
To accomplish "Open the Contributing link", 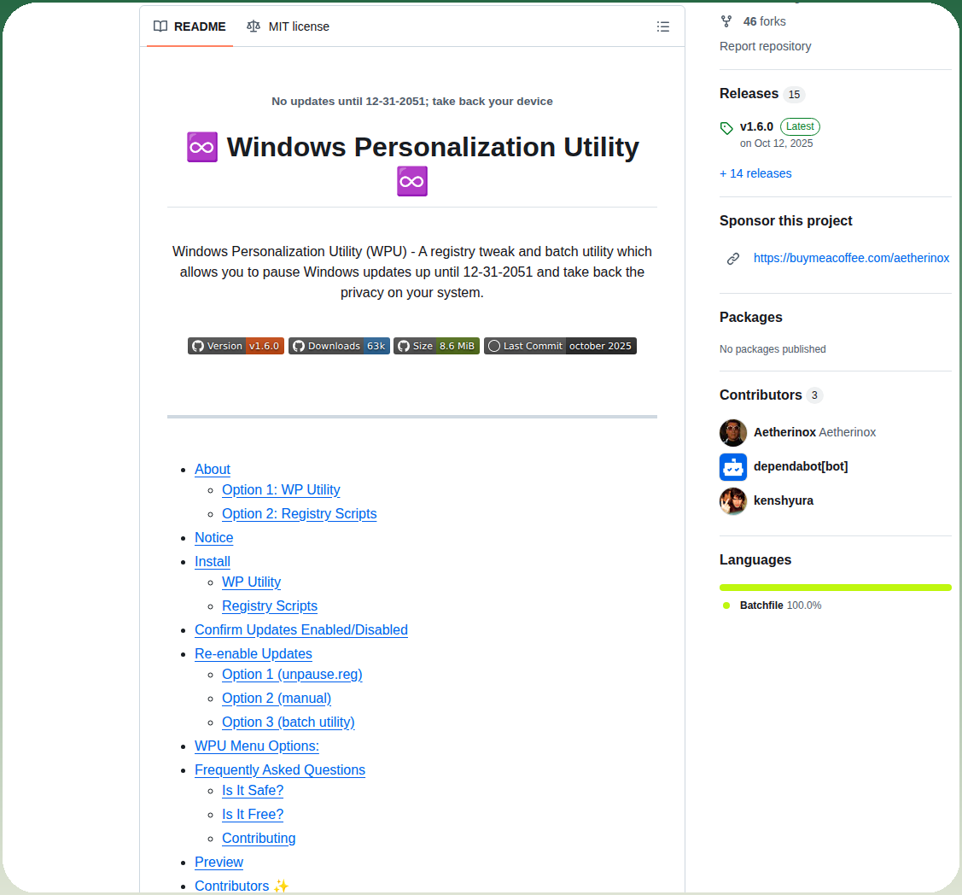I will (259, 839).
